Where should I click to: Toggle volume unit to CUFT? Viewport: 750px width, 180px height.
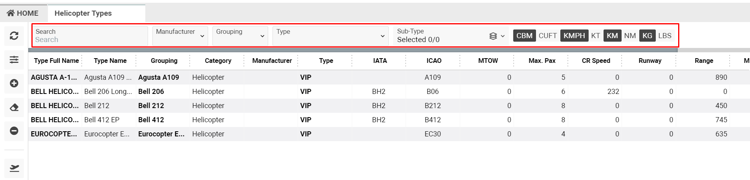tap(547, 36)
